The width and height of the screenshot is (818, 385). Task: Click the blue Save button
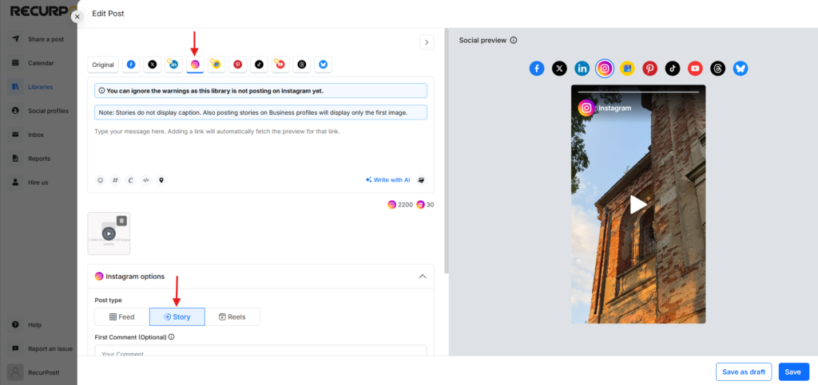coord(793,372)
